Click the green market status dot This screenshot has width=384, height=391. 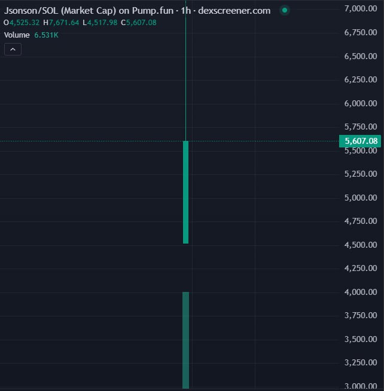[284, 11]
